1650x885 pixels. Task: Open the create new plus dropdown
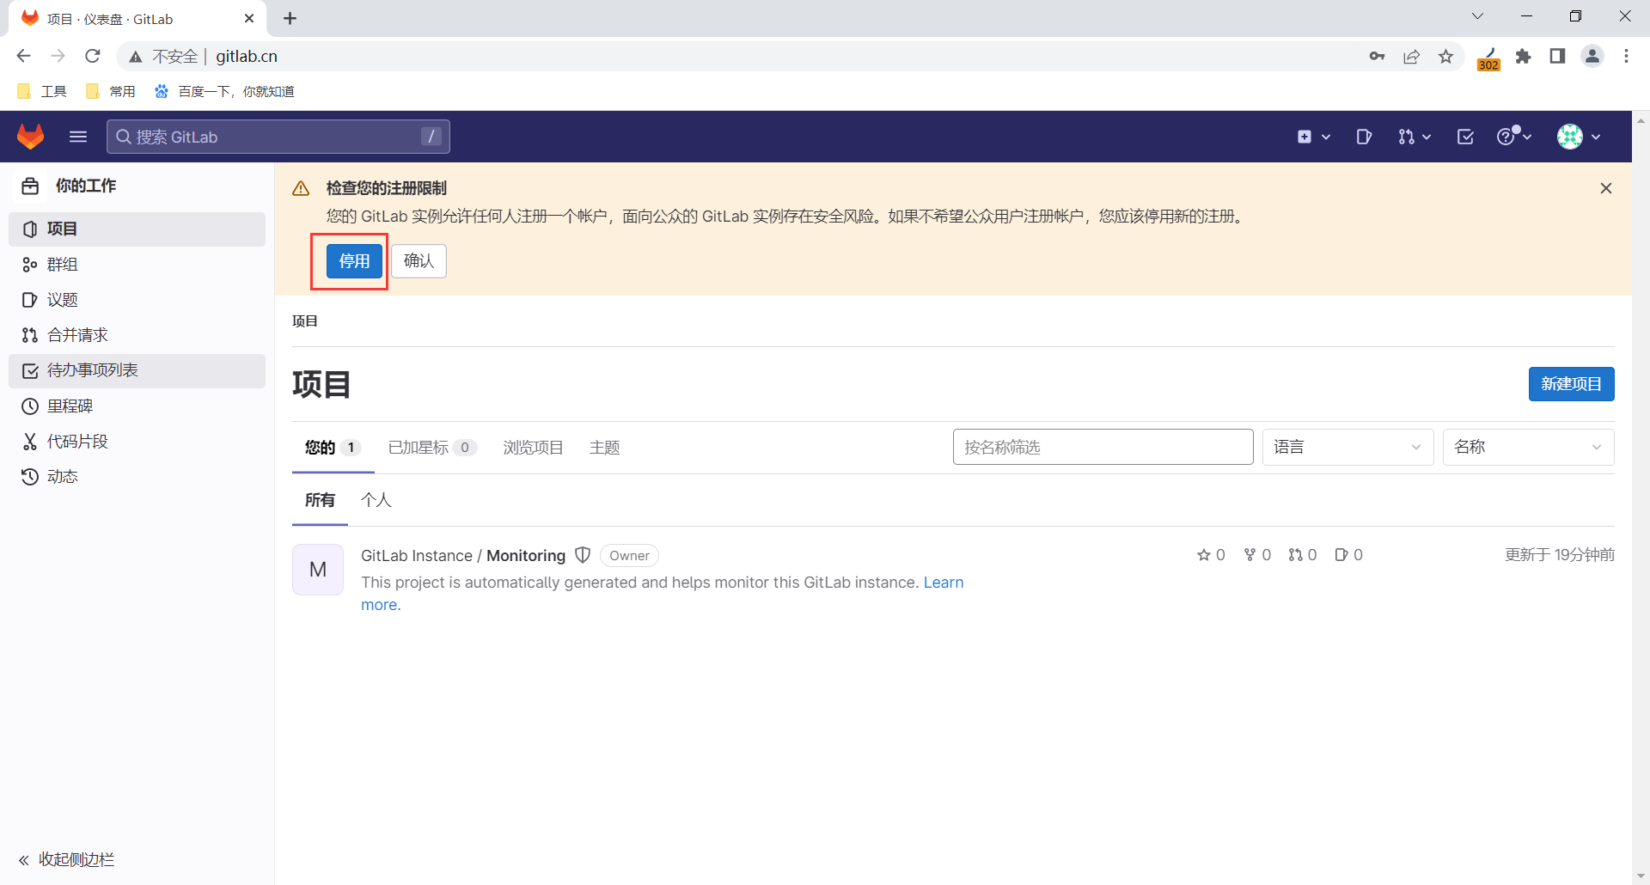[x=1313, y=137]
